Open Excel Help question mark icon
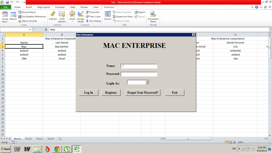272x153 pixels. 257,7
